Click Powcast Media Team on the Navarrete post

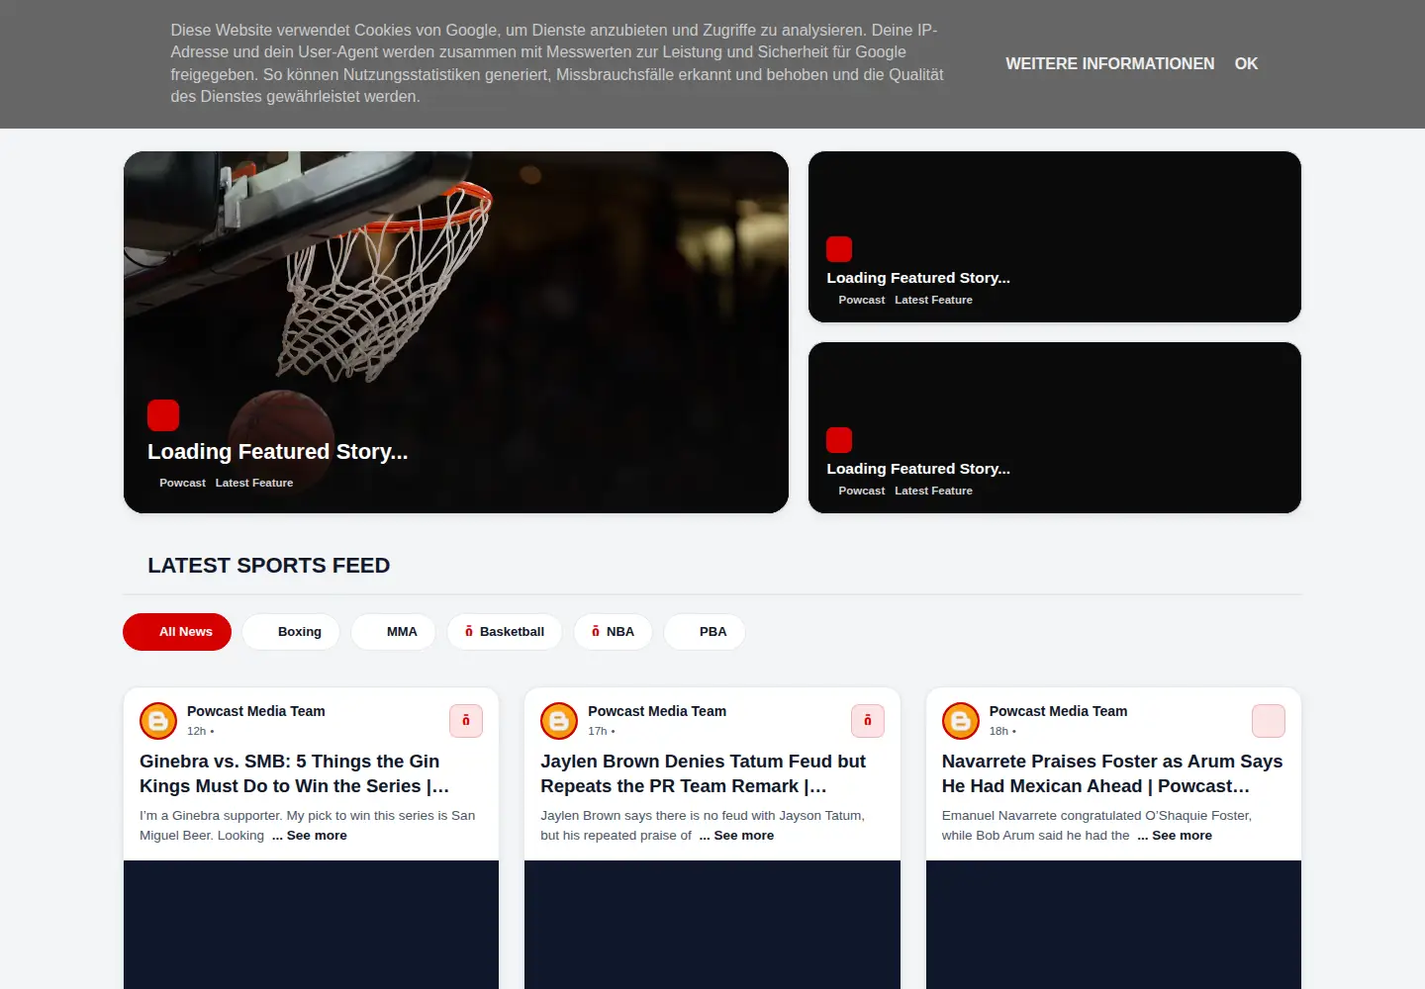1058,711
